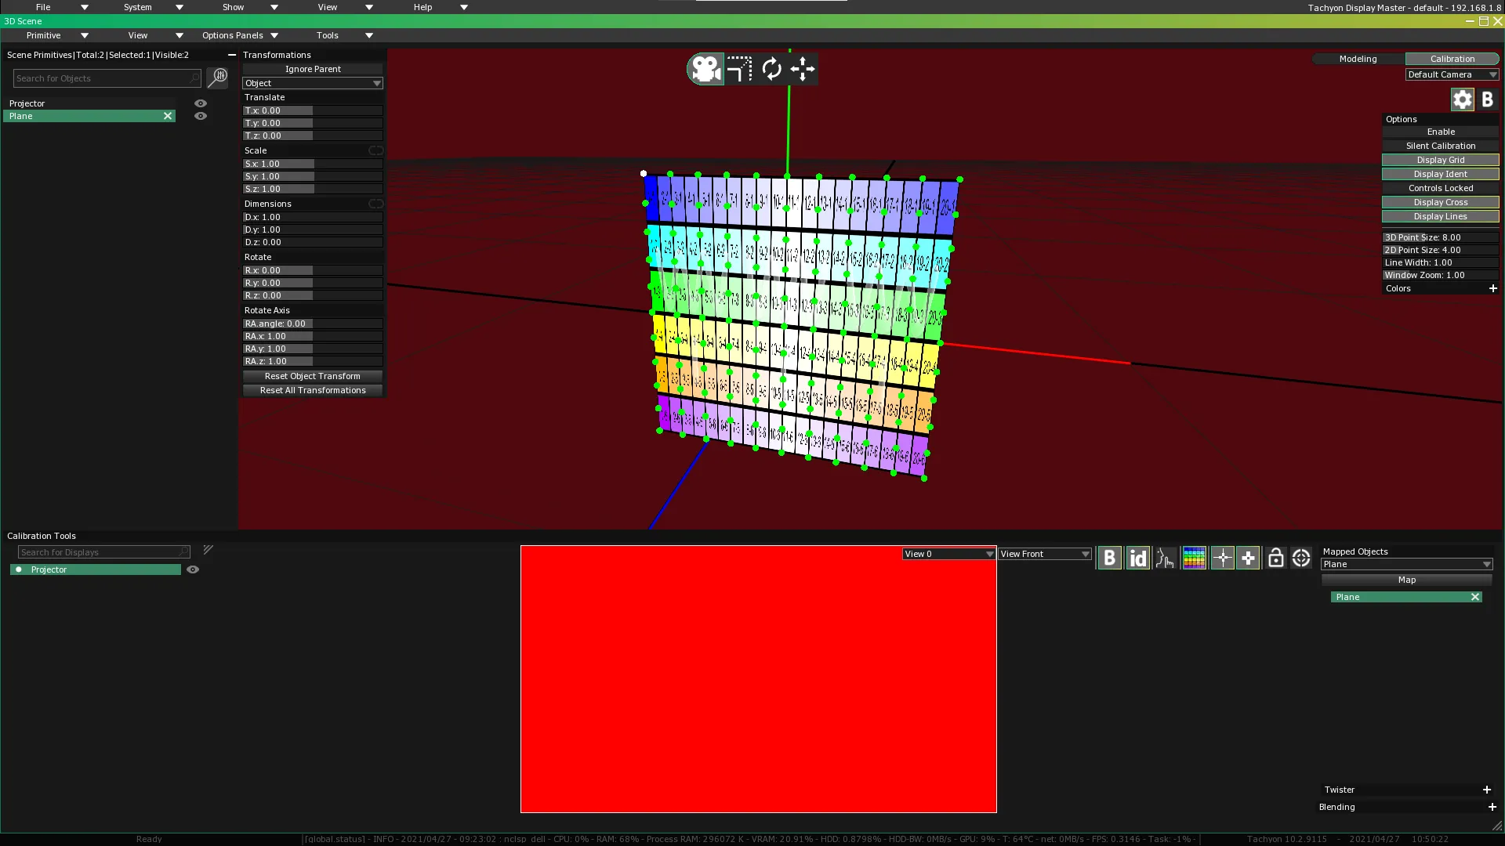Click the Map button
The width and height of the screenshot is (1505, 846).
[x=1406, y=580]
